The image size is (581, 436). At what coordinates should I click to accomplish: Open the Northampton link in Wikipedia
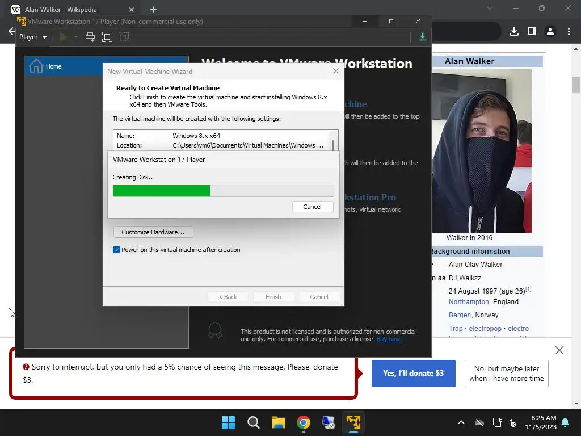click(469, 302)
